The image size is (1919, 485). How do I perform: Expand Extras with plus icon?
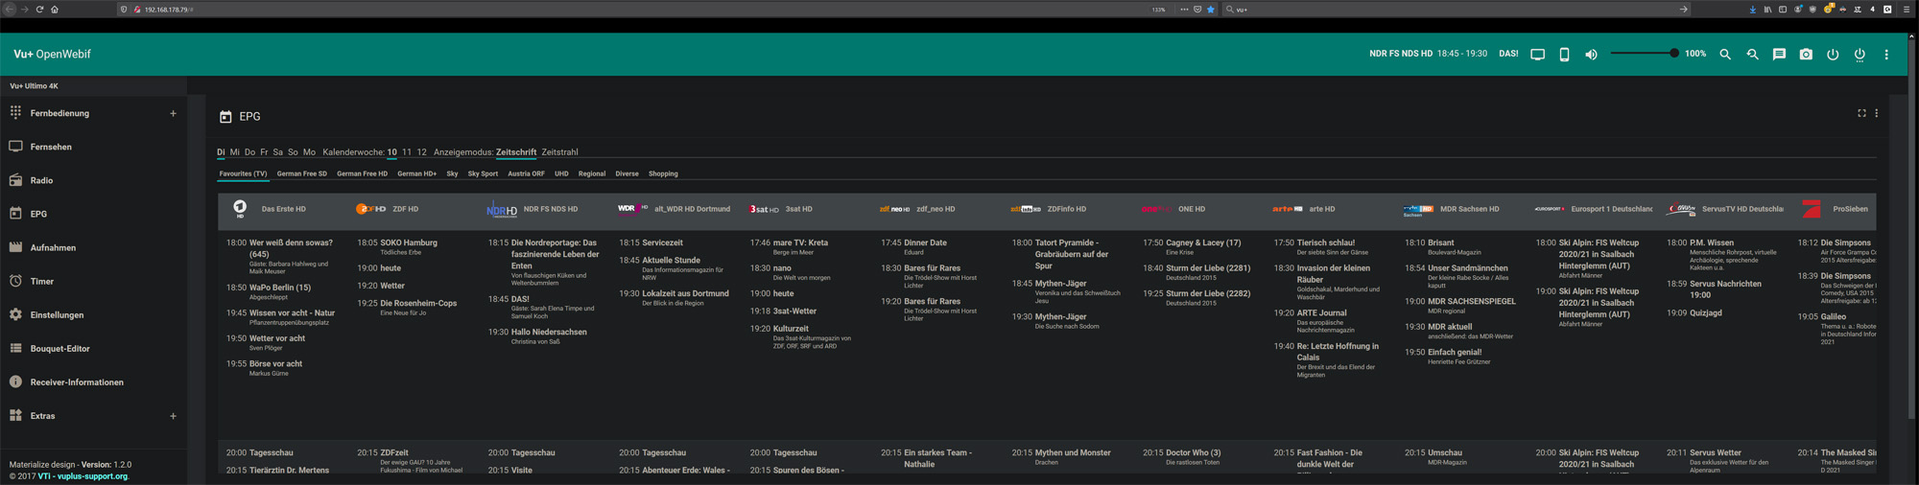[173, 416]
